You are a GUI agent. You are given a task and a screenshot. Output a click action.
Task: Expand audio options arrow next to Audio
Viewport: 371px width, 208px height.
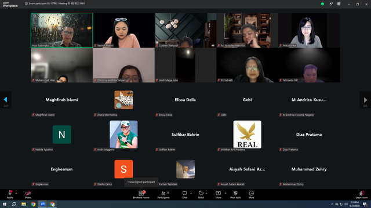16,193
